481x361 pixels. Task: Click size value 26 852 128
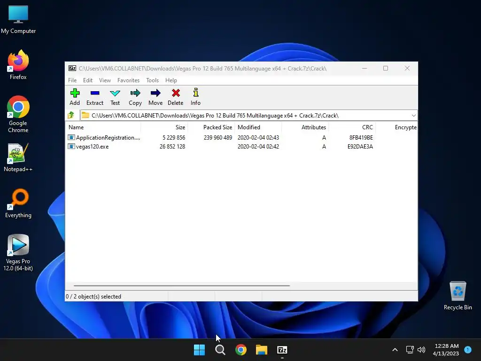pyautogui.click(x=172, y=147)
